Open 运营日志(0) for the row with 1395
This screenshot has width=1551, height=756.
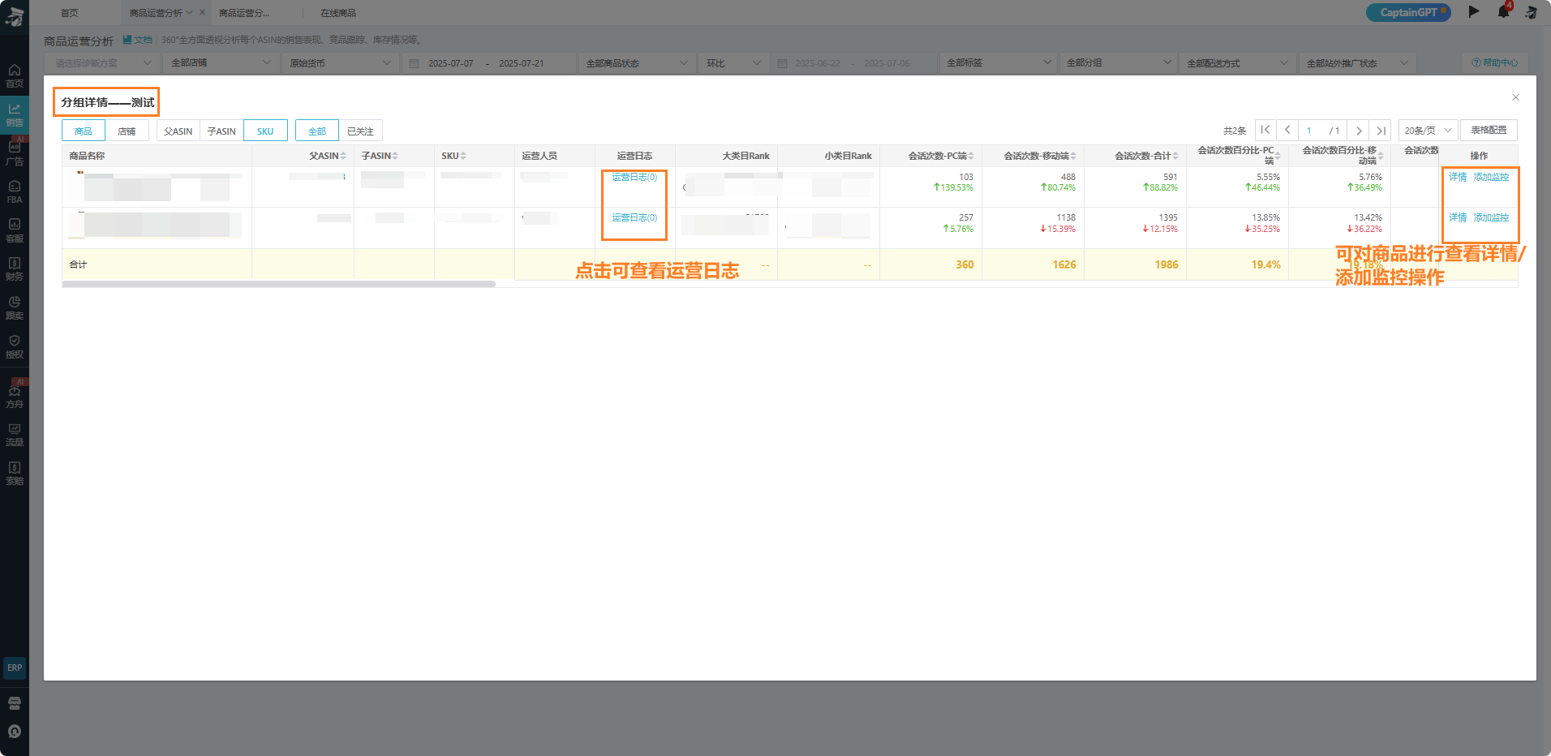tap(634, 217)
